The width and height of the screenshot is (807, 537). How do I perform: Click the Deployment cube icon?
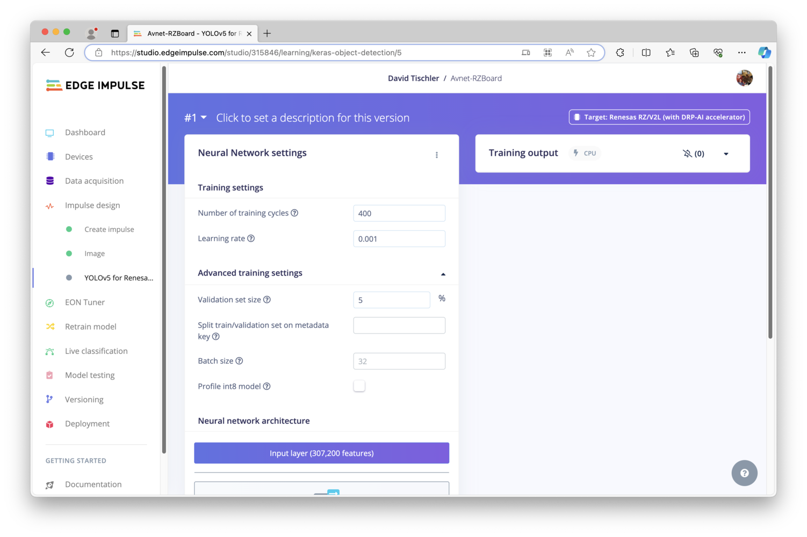[x=50, y=424]
